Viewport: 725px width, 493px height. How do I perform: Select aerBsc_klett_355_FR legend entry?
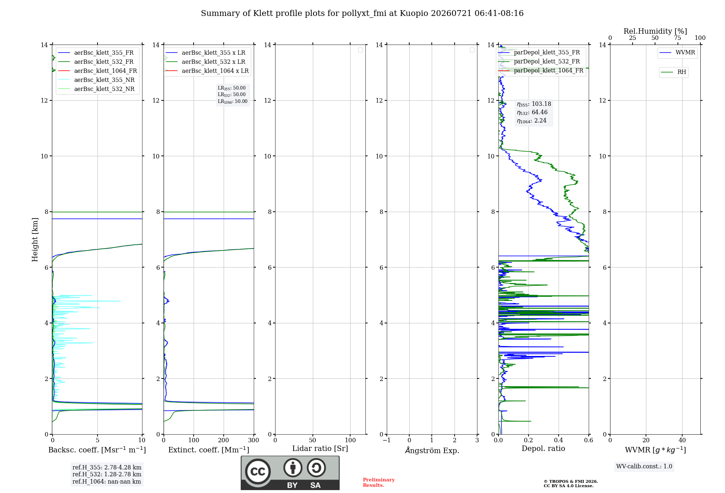click(x=96, y=53)
